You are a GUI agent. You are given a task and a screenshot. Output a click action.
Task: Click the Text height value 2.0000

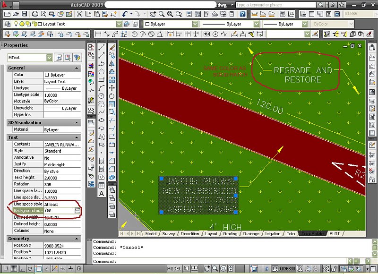pos(62,178)
